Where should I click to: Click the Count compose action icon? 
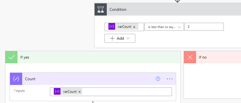point(16,79)
